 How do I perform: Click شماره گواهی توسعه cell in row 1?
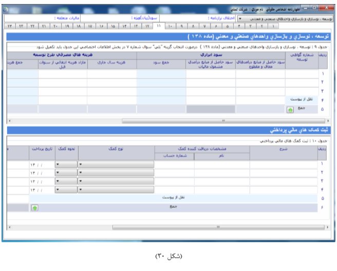(301, 74)
